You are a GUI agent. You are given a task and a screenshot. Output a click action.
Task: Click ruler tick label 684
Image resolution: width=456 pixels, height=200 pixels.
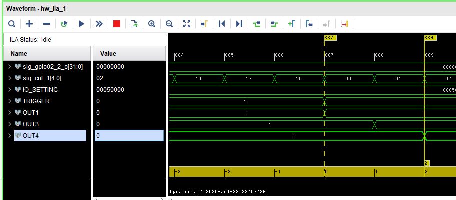tap(179, 55)
